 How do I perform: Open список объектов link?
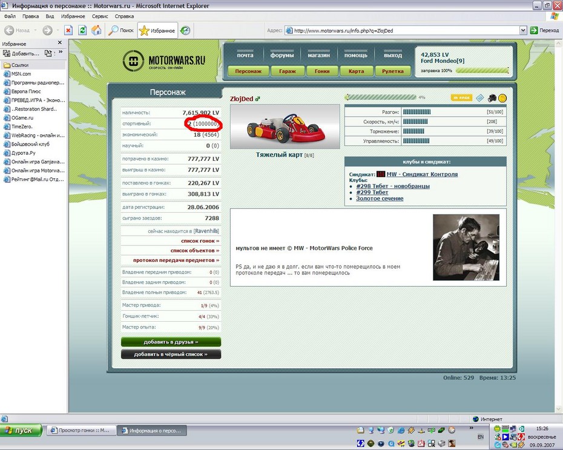pyautogui.click(x=195, y=250)
